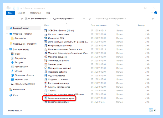Collapse the OneDrive - Personal tree node

[7, 34]
